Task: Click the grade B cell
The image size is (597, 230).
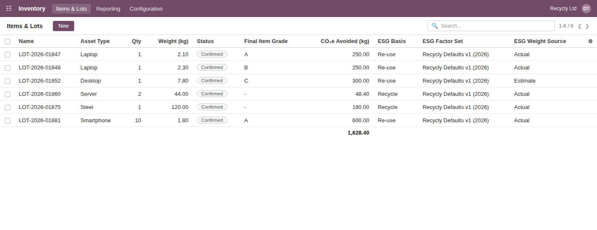Action: (246, 68)
